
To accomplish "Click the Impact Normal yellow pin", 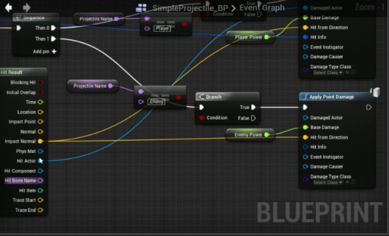I will point(40,141).
